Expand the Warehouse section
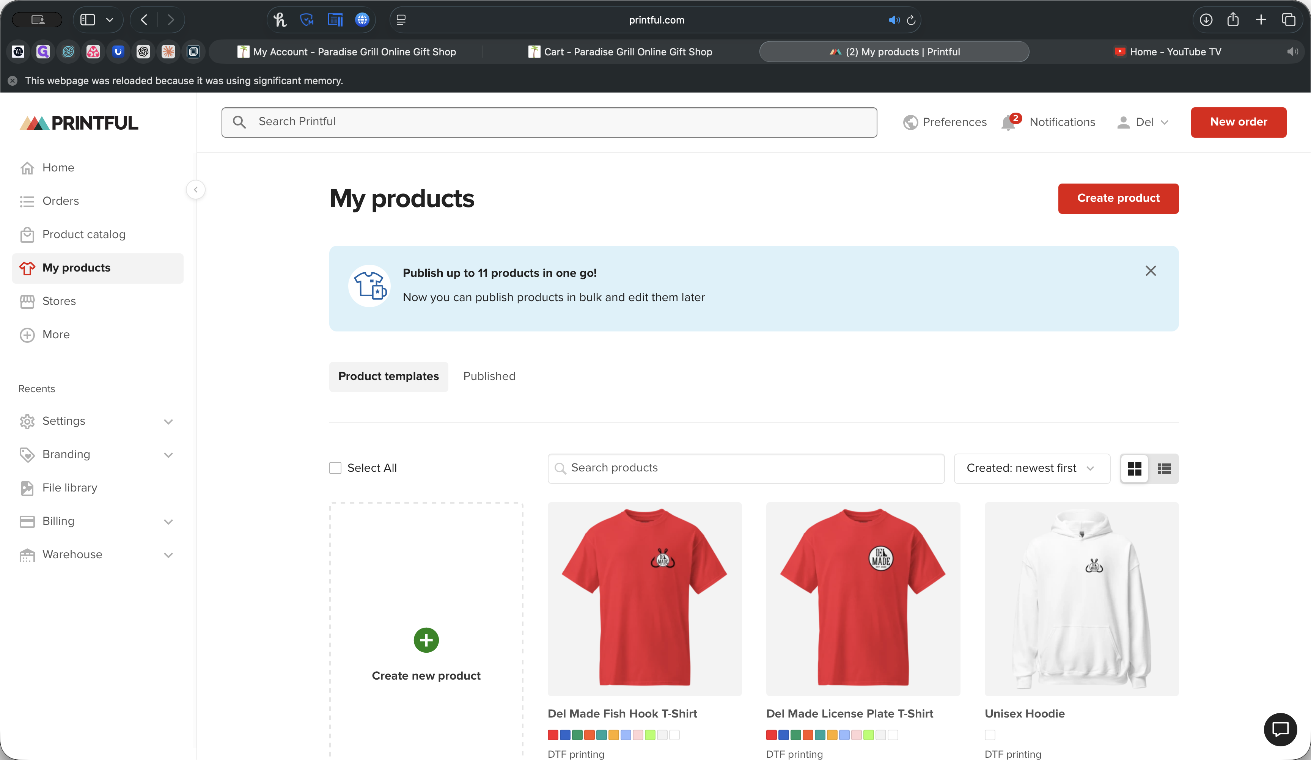 click(x=168, y=555)
